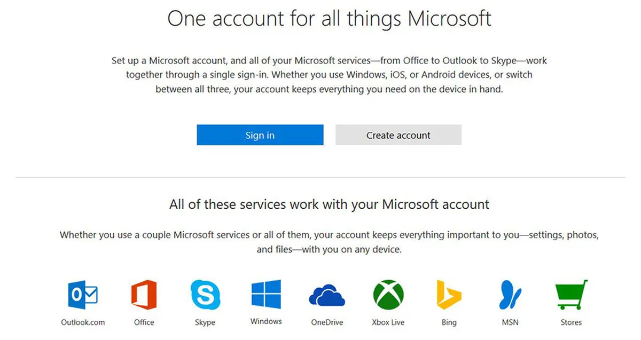Screen dimensions: 641x340
Task: Open the MSN butterfly icon
Action: (x=510, y=295)
